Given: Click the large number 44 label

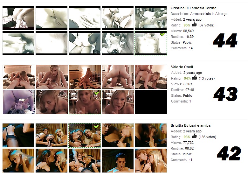Looking at the screenshot, I should pyautogui.click(x=225, y=41).
